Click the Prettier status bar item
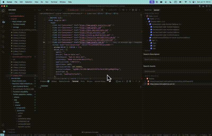 pyautogui.click(x=203, y=135)
